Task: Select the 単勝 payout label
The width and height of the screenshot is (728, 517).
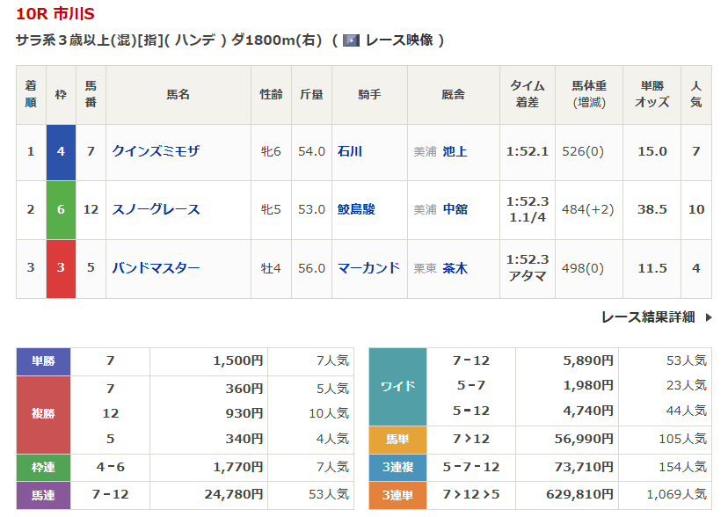Action: [43, 360]
